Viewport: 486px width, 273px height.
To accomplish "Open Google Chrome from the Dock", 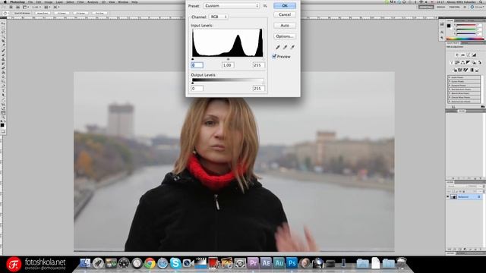I will (150, 263).
